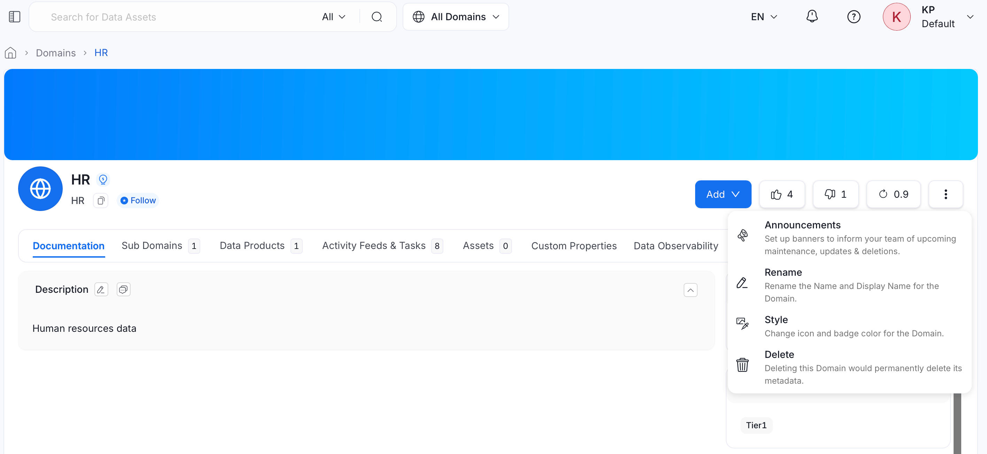The height and width of the screenshot is (454, 987).
Task: Collapse the Description section
Action: (x=690, y=290)
